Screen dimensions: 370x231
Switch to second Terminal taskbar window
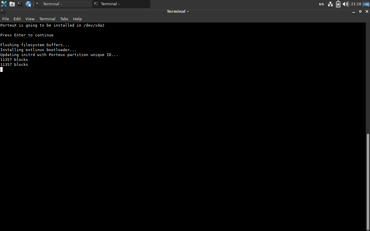pyautogui.click(x=121, y=4)
